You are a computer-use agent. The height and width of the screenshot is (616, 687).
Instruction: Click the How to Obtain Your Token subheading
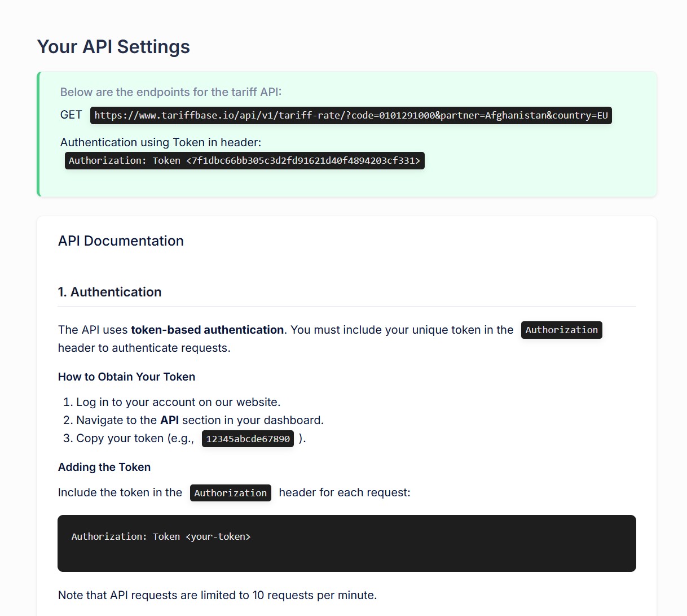coord(127,377)
